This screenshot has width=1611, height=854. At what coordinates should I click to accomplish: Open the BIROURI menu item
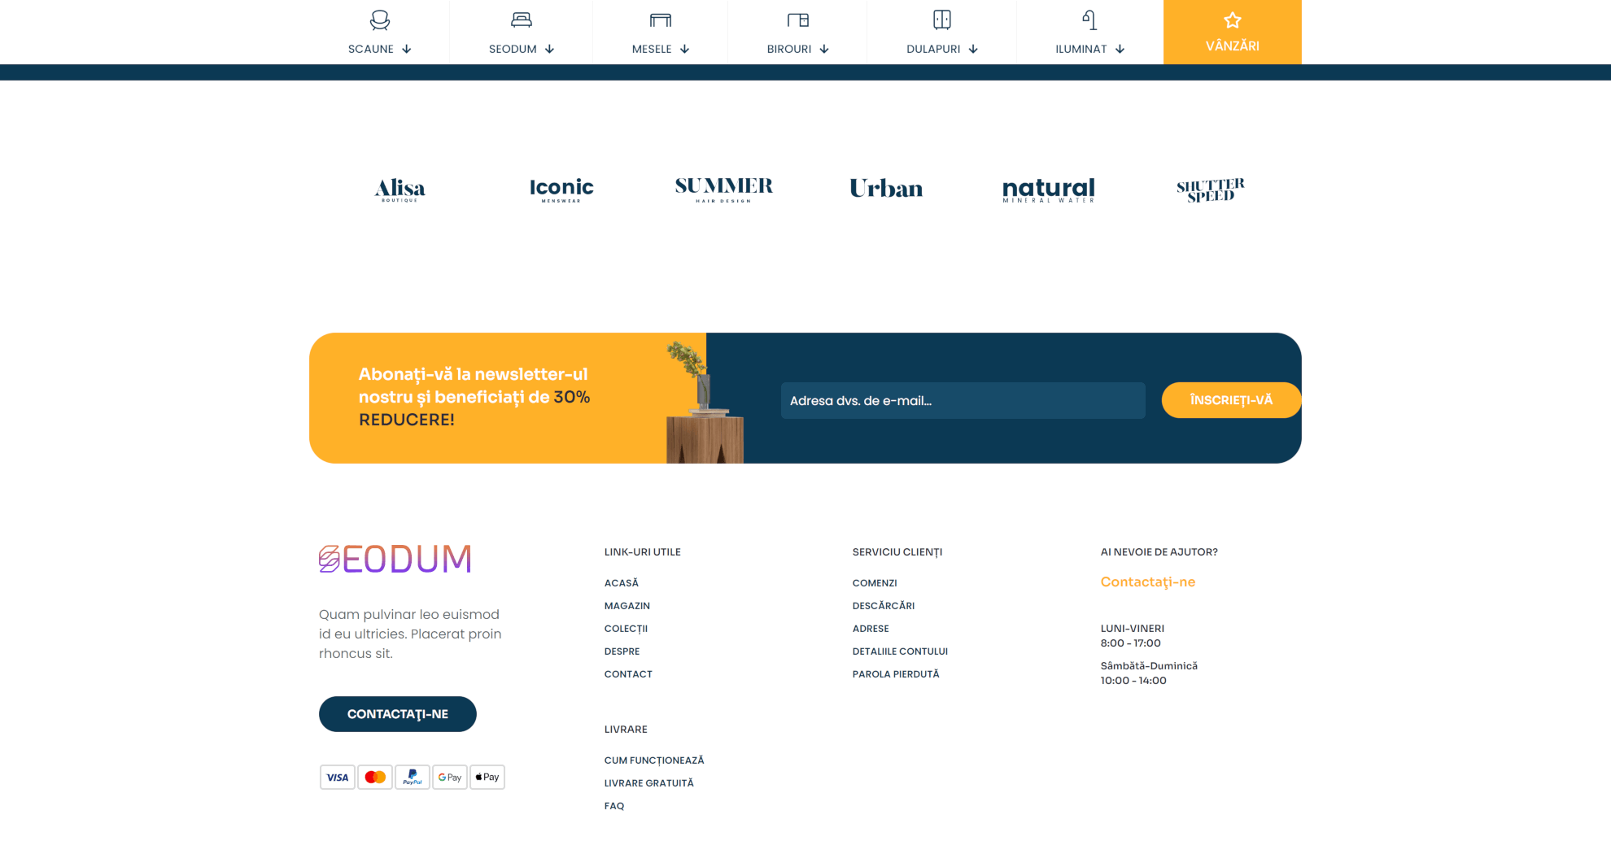[788, 50]
